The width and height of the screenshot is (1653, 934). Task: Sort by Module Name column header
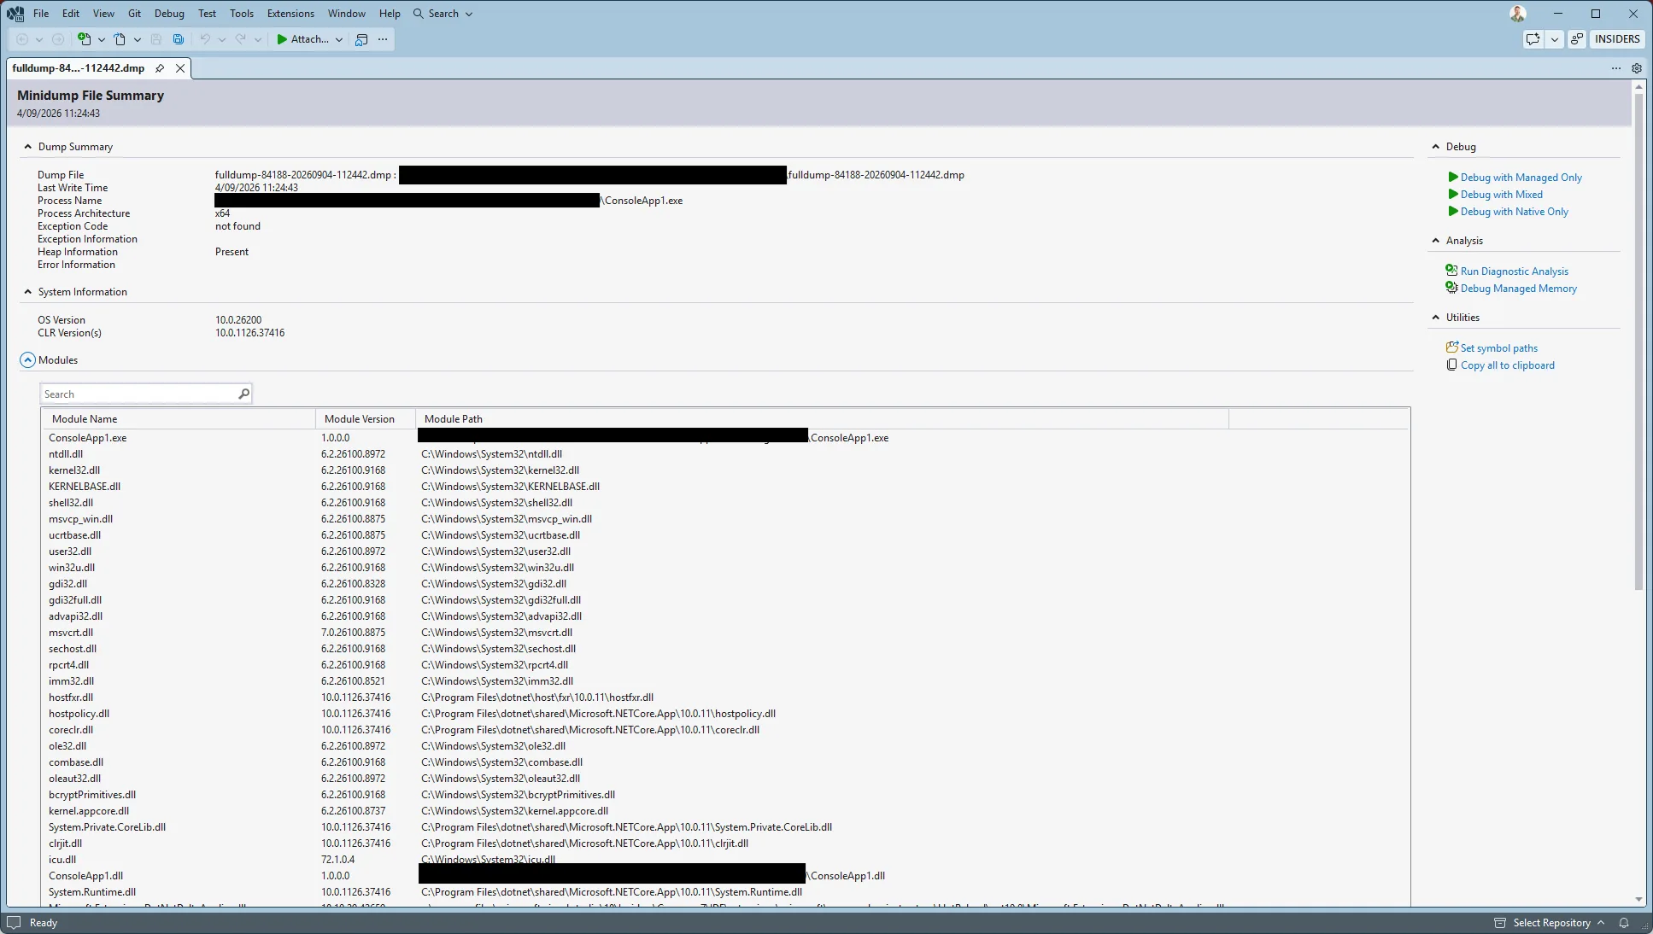pyautogui.click(x=179, y=418)
